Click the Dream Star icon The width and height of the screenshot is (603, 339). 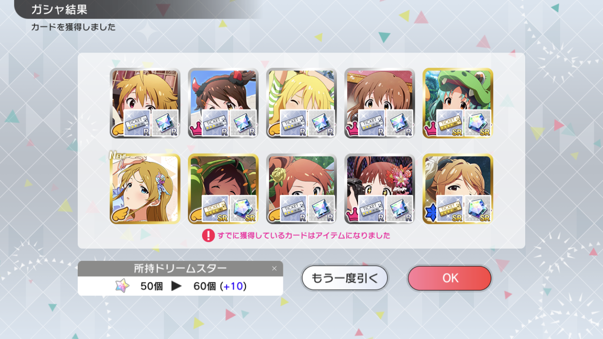coord(122,286)
